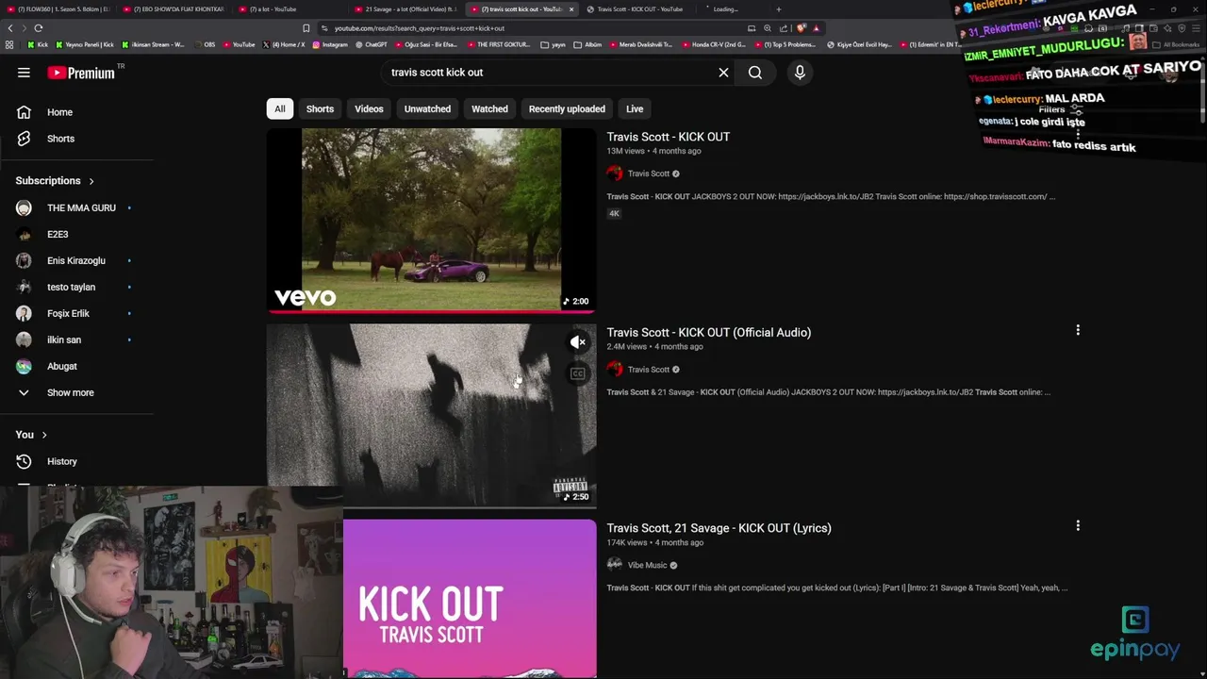
Task: Open the ChatGPT bookmark
Action: point(371,44)
